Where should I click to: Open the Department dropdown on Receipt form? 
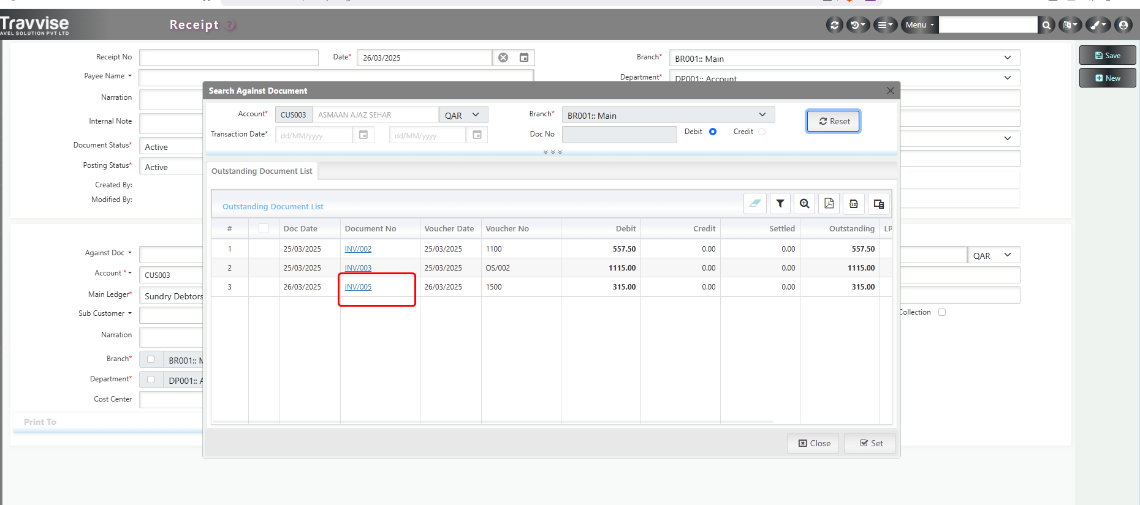[845, 78]
